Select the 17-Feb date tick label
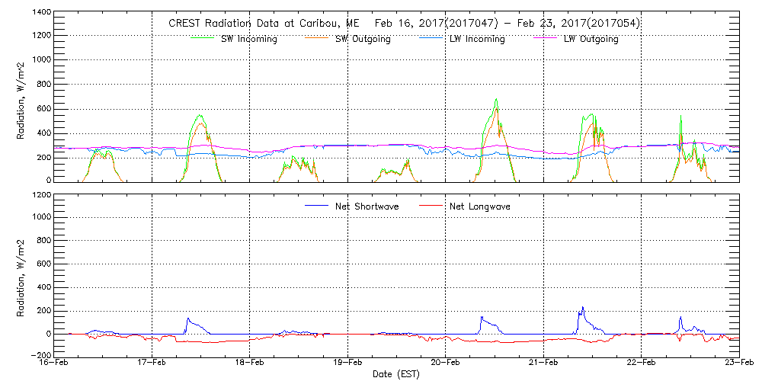Screen dimensions: 762x381 coord(152,363)
